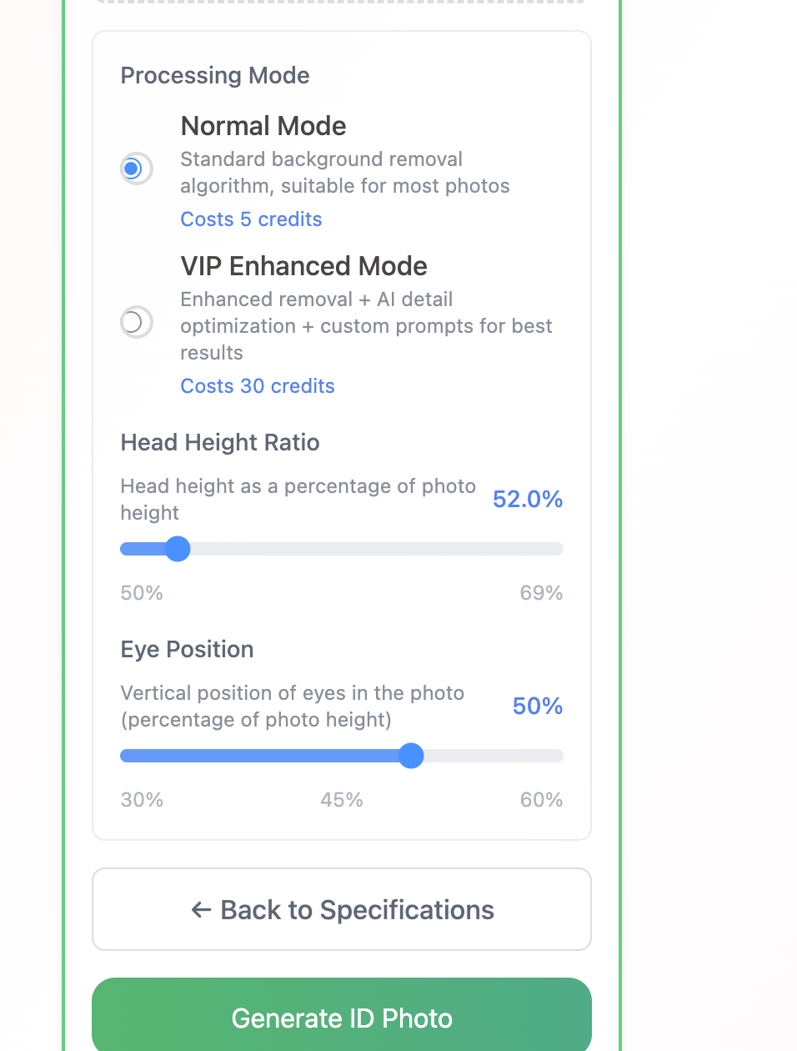Open the 'Costs 5 credits' link
The width and height of the screenshot is (797, 1051).
(251, 219)
